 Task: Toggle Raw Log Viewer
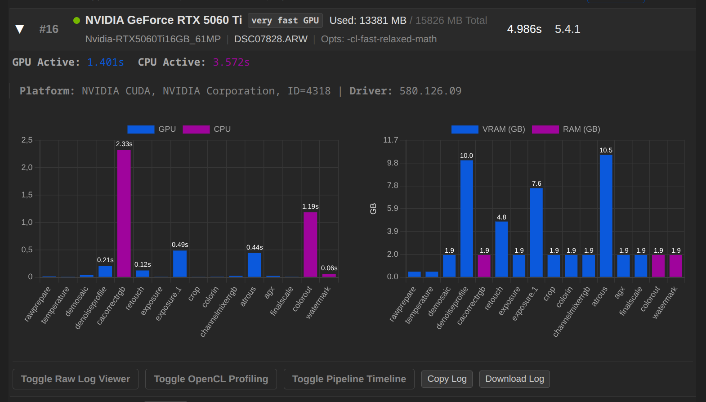tap(76, 379)
